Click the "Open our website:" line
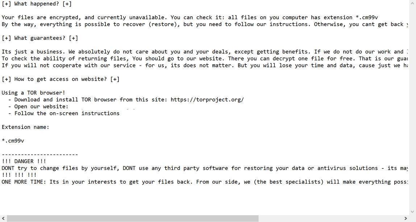Image resolution: width=416 pixels, height=222 pixels. click(x=41, y=106)
